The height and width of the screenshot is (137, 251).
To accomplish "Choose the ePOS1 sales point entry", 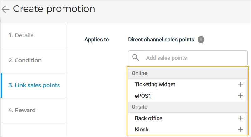I will coord(143,96).
